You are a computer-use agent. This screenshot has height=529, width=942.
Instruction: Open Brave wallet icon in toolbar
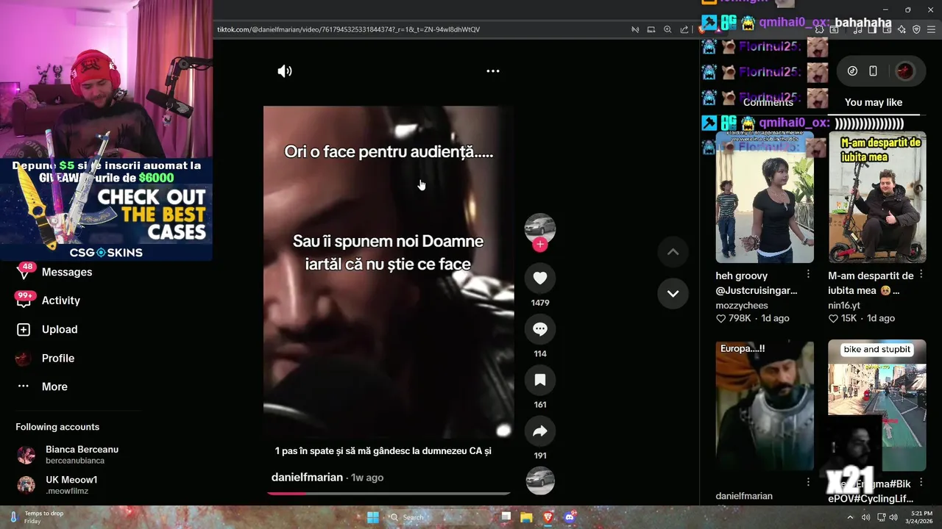click(886, 29)
